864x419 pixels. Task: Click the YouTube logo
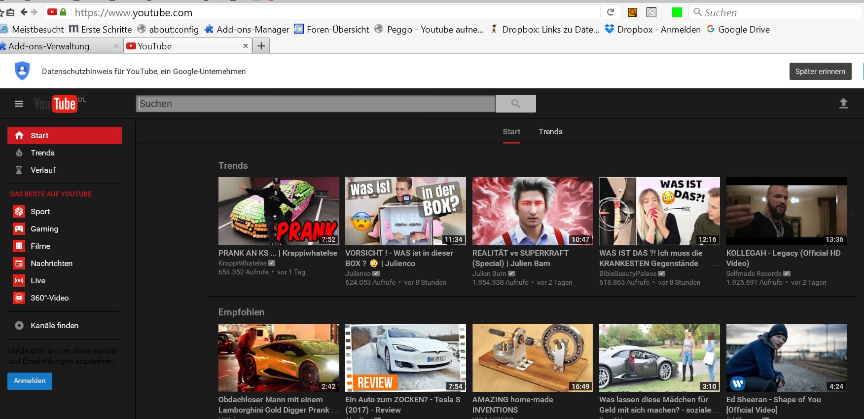coord(56,104)
